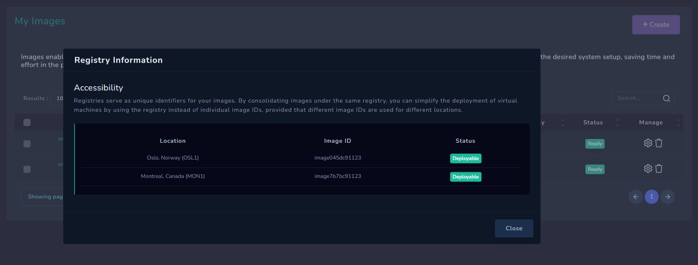The height and width of the screenshot is (265, 698).
Task: Click Ready status badge in second row
Action: [x=595, y=169]
